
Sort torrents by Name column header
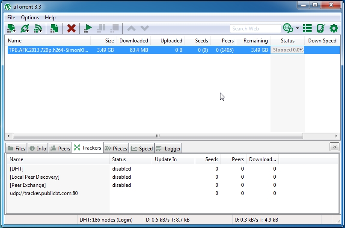point(48,41)
